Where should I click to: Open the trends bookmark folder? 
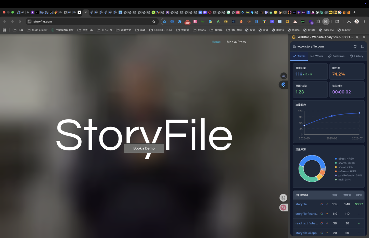(x=199, y=30)
